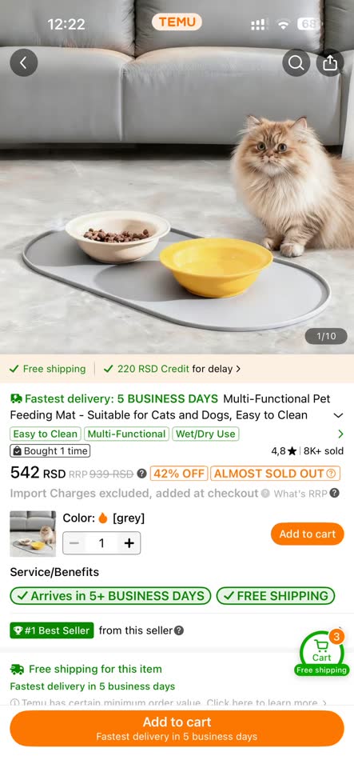Open the floating Cart icon

[322, 653]
